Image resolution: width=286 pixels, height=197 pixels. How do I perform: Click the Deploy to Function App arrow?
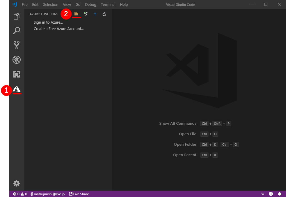point(95,14)
